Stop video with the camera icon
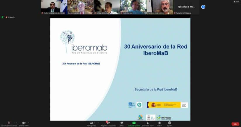Image resolution: width=241 pixels, height=127 pixels. pos(24,124)
